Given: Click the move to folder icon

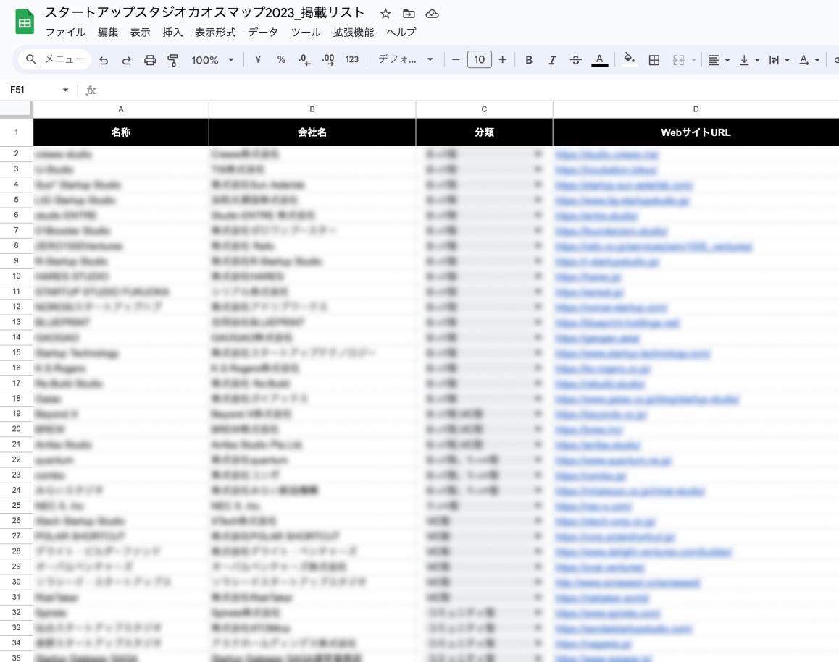Looking at the screenshot, I should [x=409, y=14].
